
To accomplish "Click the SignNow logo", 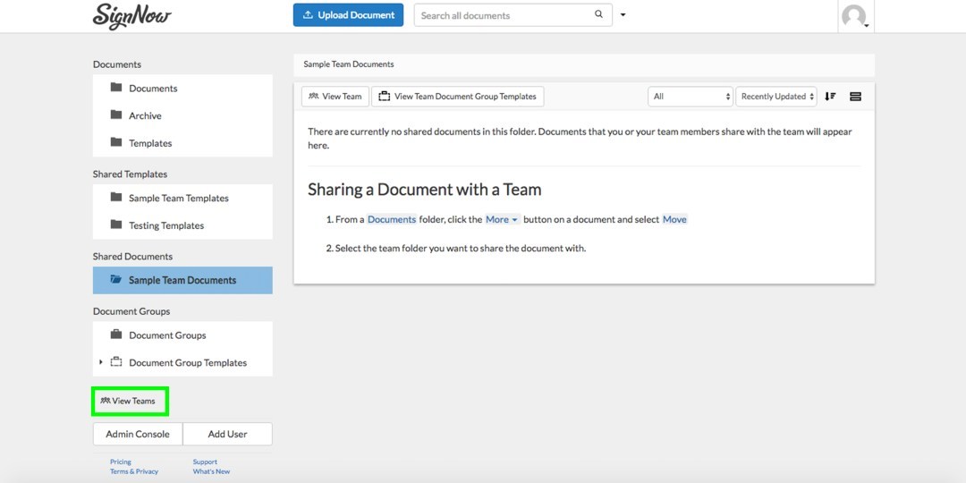I will 131,16.
